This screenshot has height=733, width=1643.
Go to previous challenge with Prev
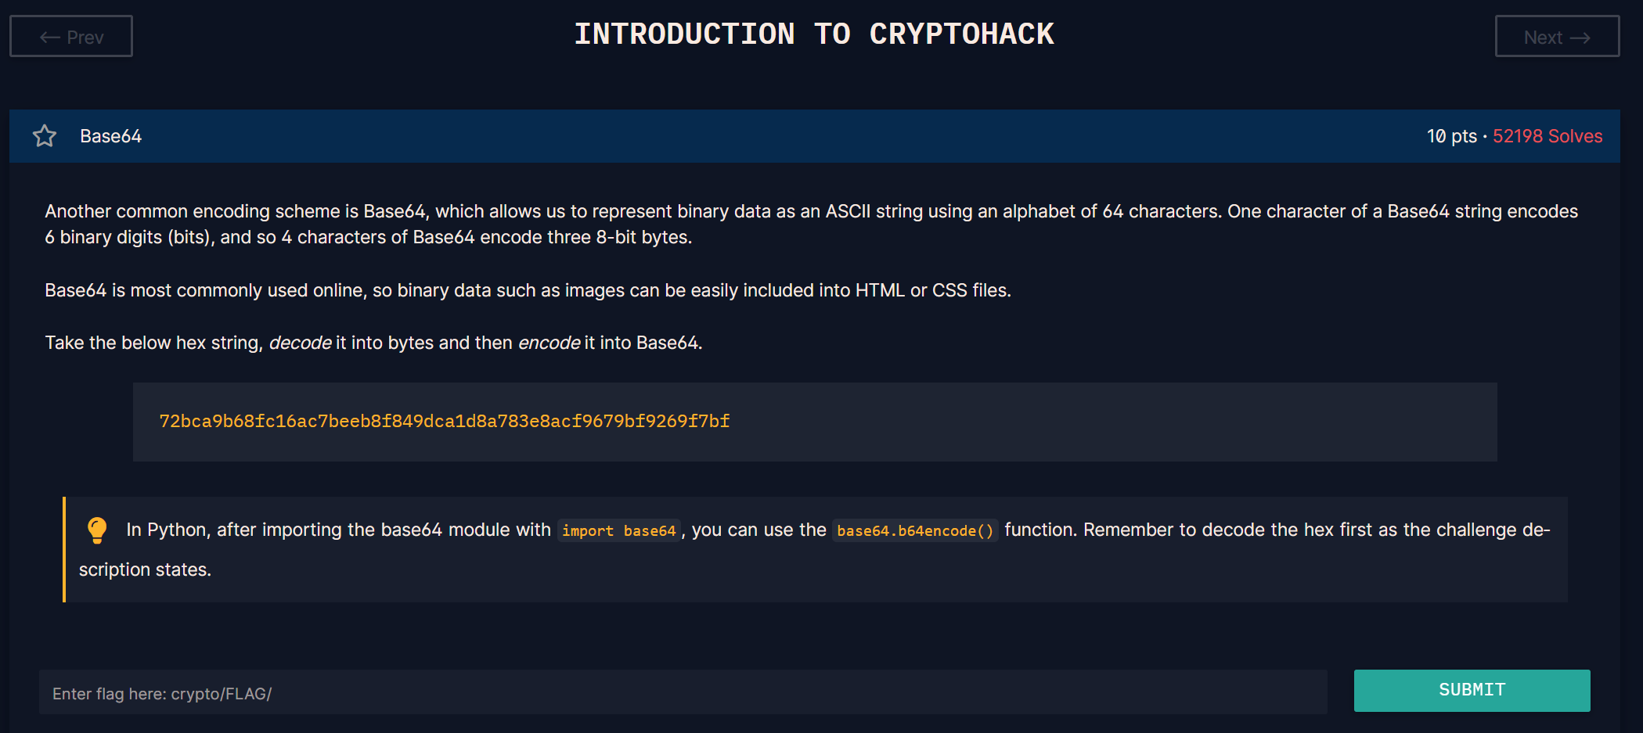[x=71, y=37]
